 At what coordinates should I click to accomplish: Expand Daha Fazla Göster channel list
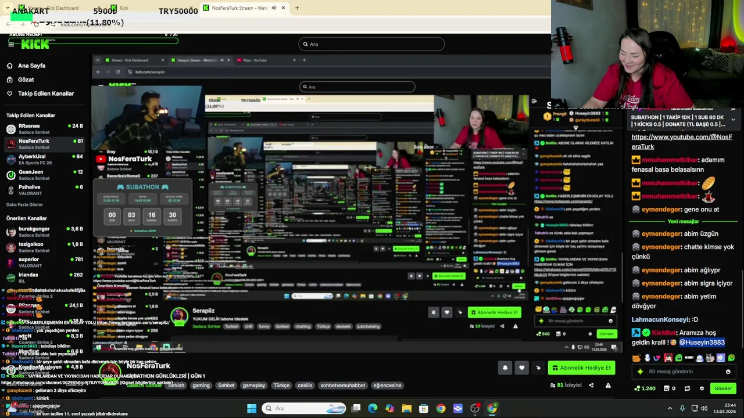pos(24,205)
